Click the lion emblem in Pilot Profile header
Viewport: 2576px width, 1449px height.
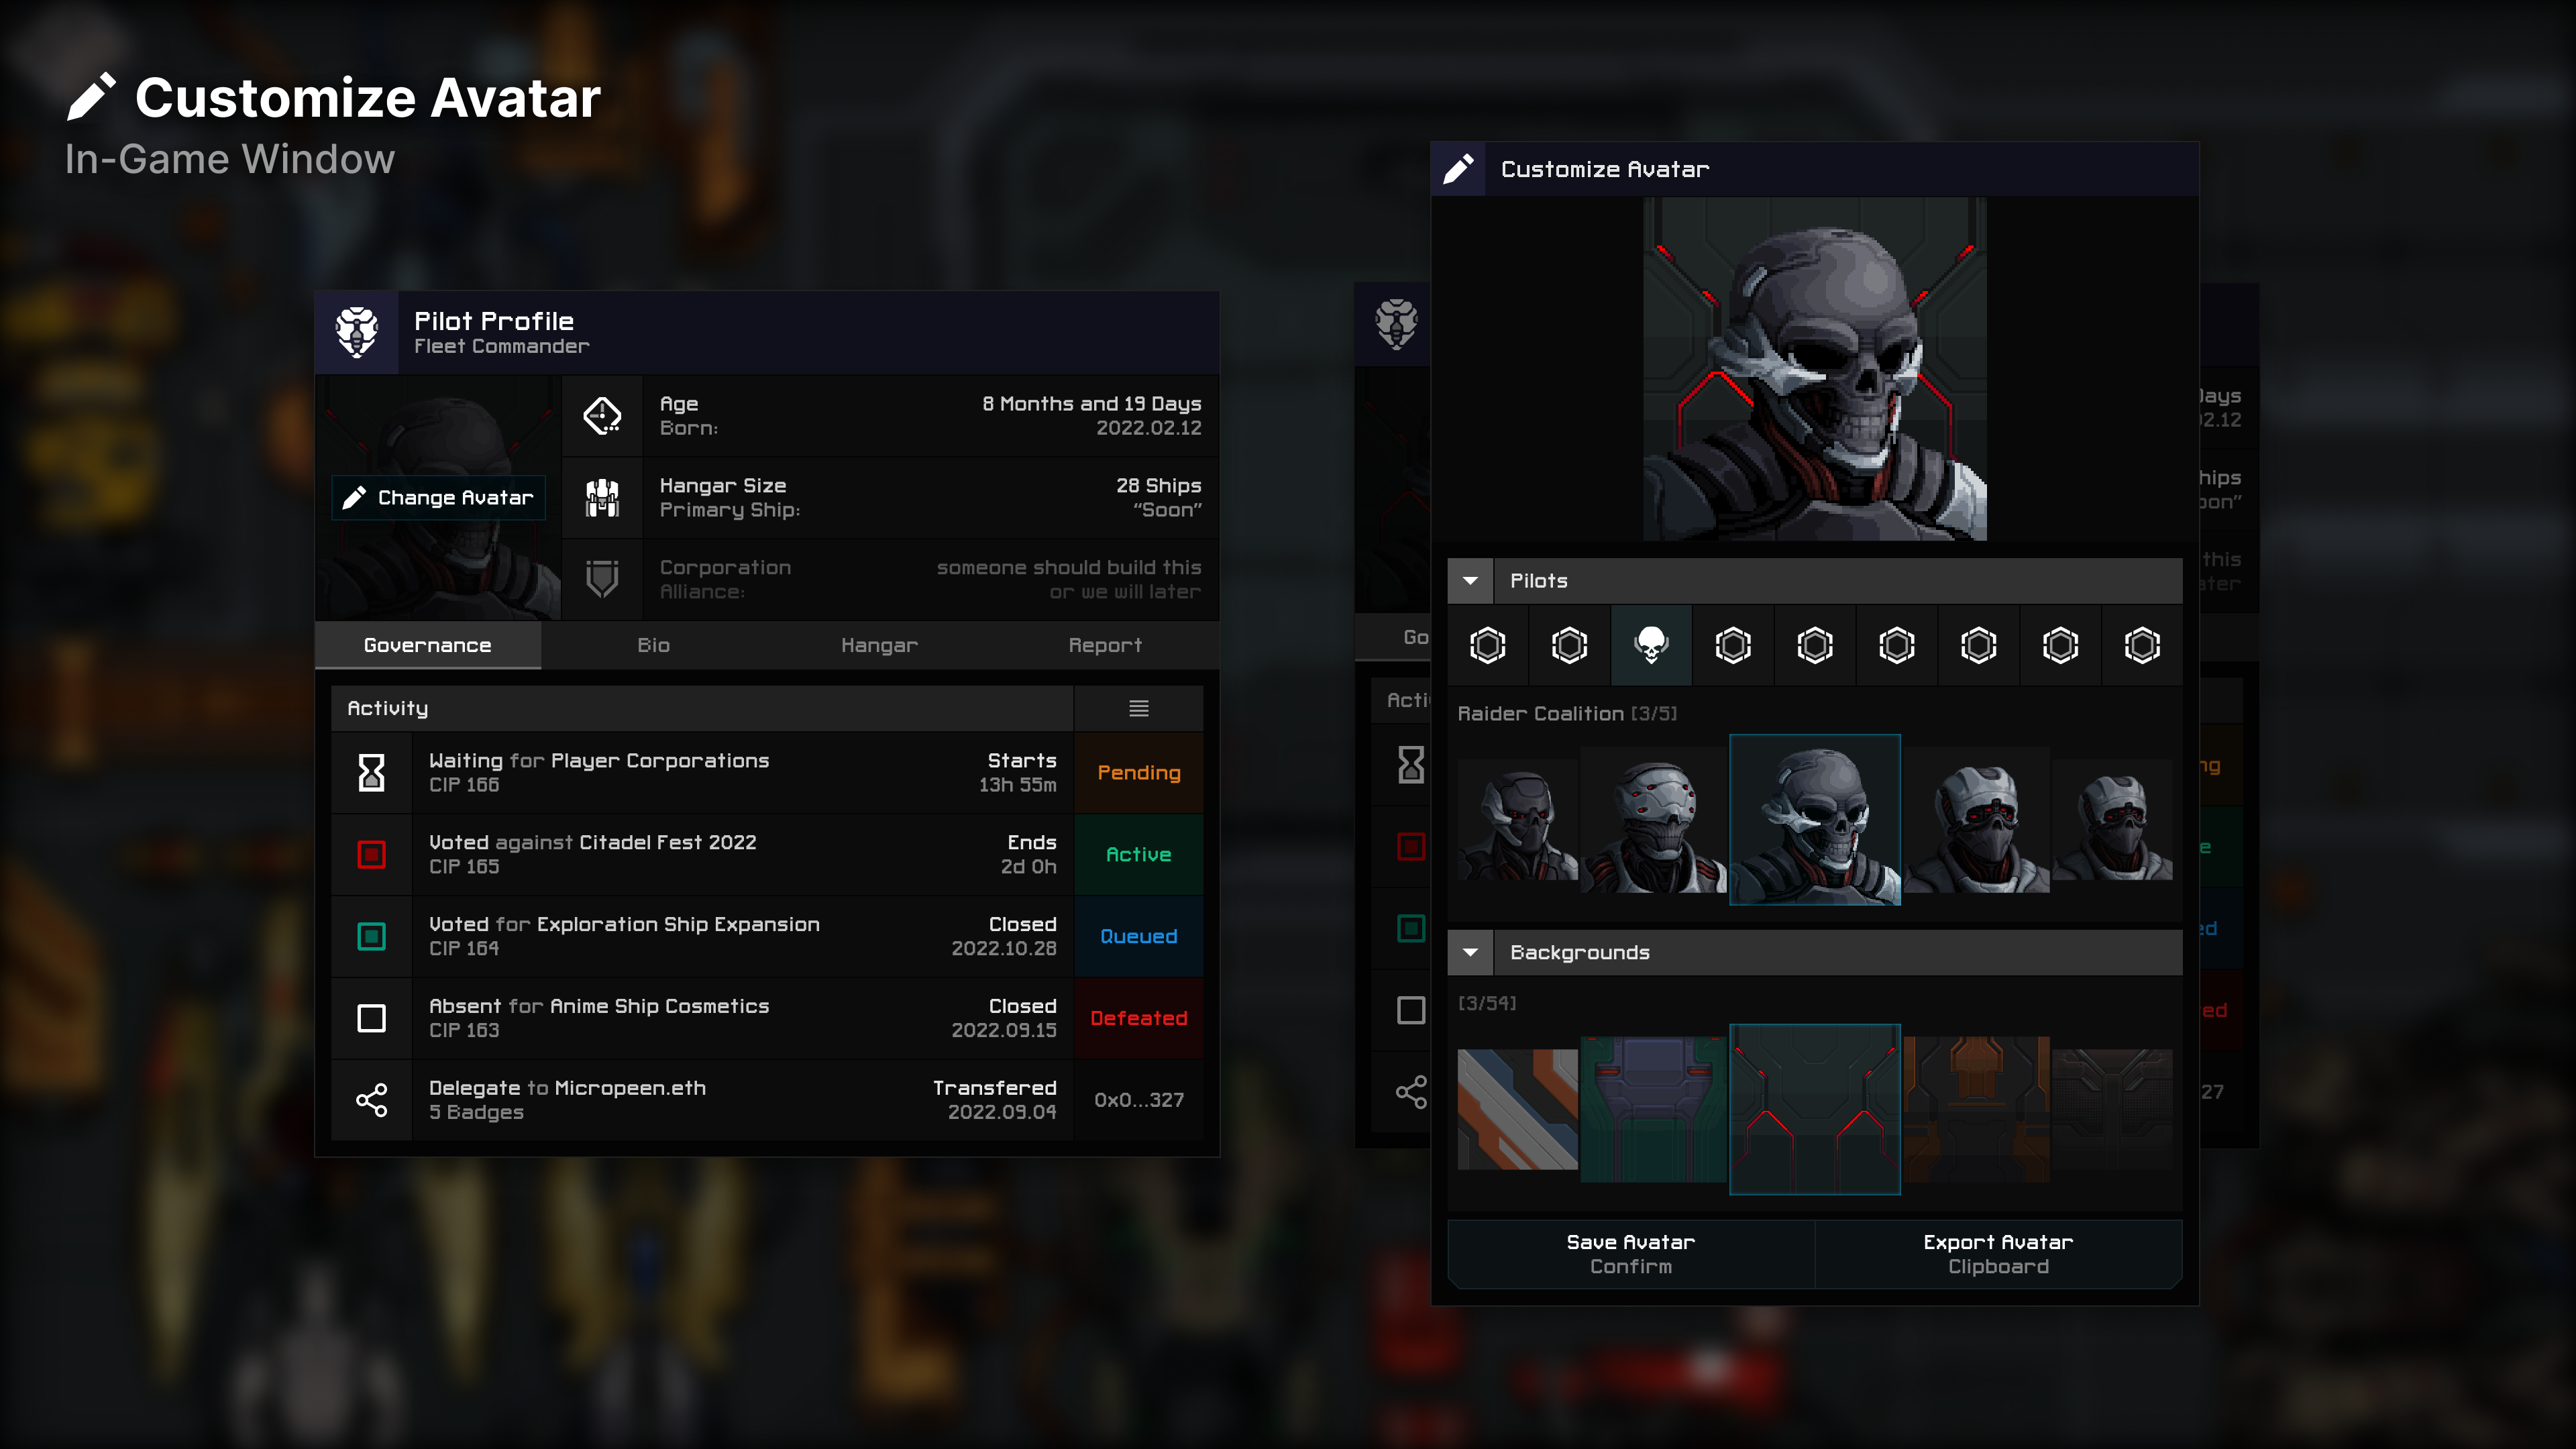pos(357,333)
